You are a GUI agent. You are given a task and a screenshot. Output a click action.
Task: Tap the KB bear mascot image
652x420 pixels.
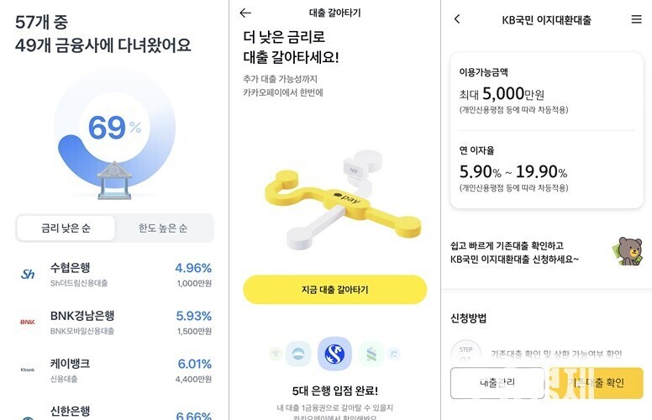[628, 251]
